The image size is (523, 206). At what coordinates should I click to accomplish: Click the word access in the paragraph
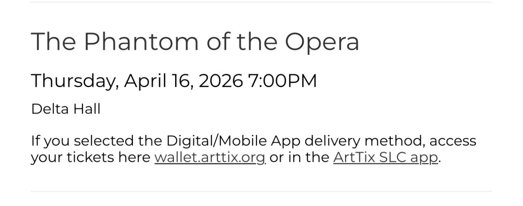coord(452,141)
